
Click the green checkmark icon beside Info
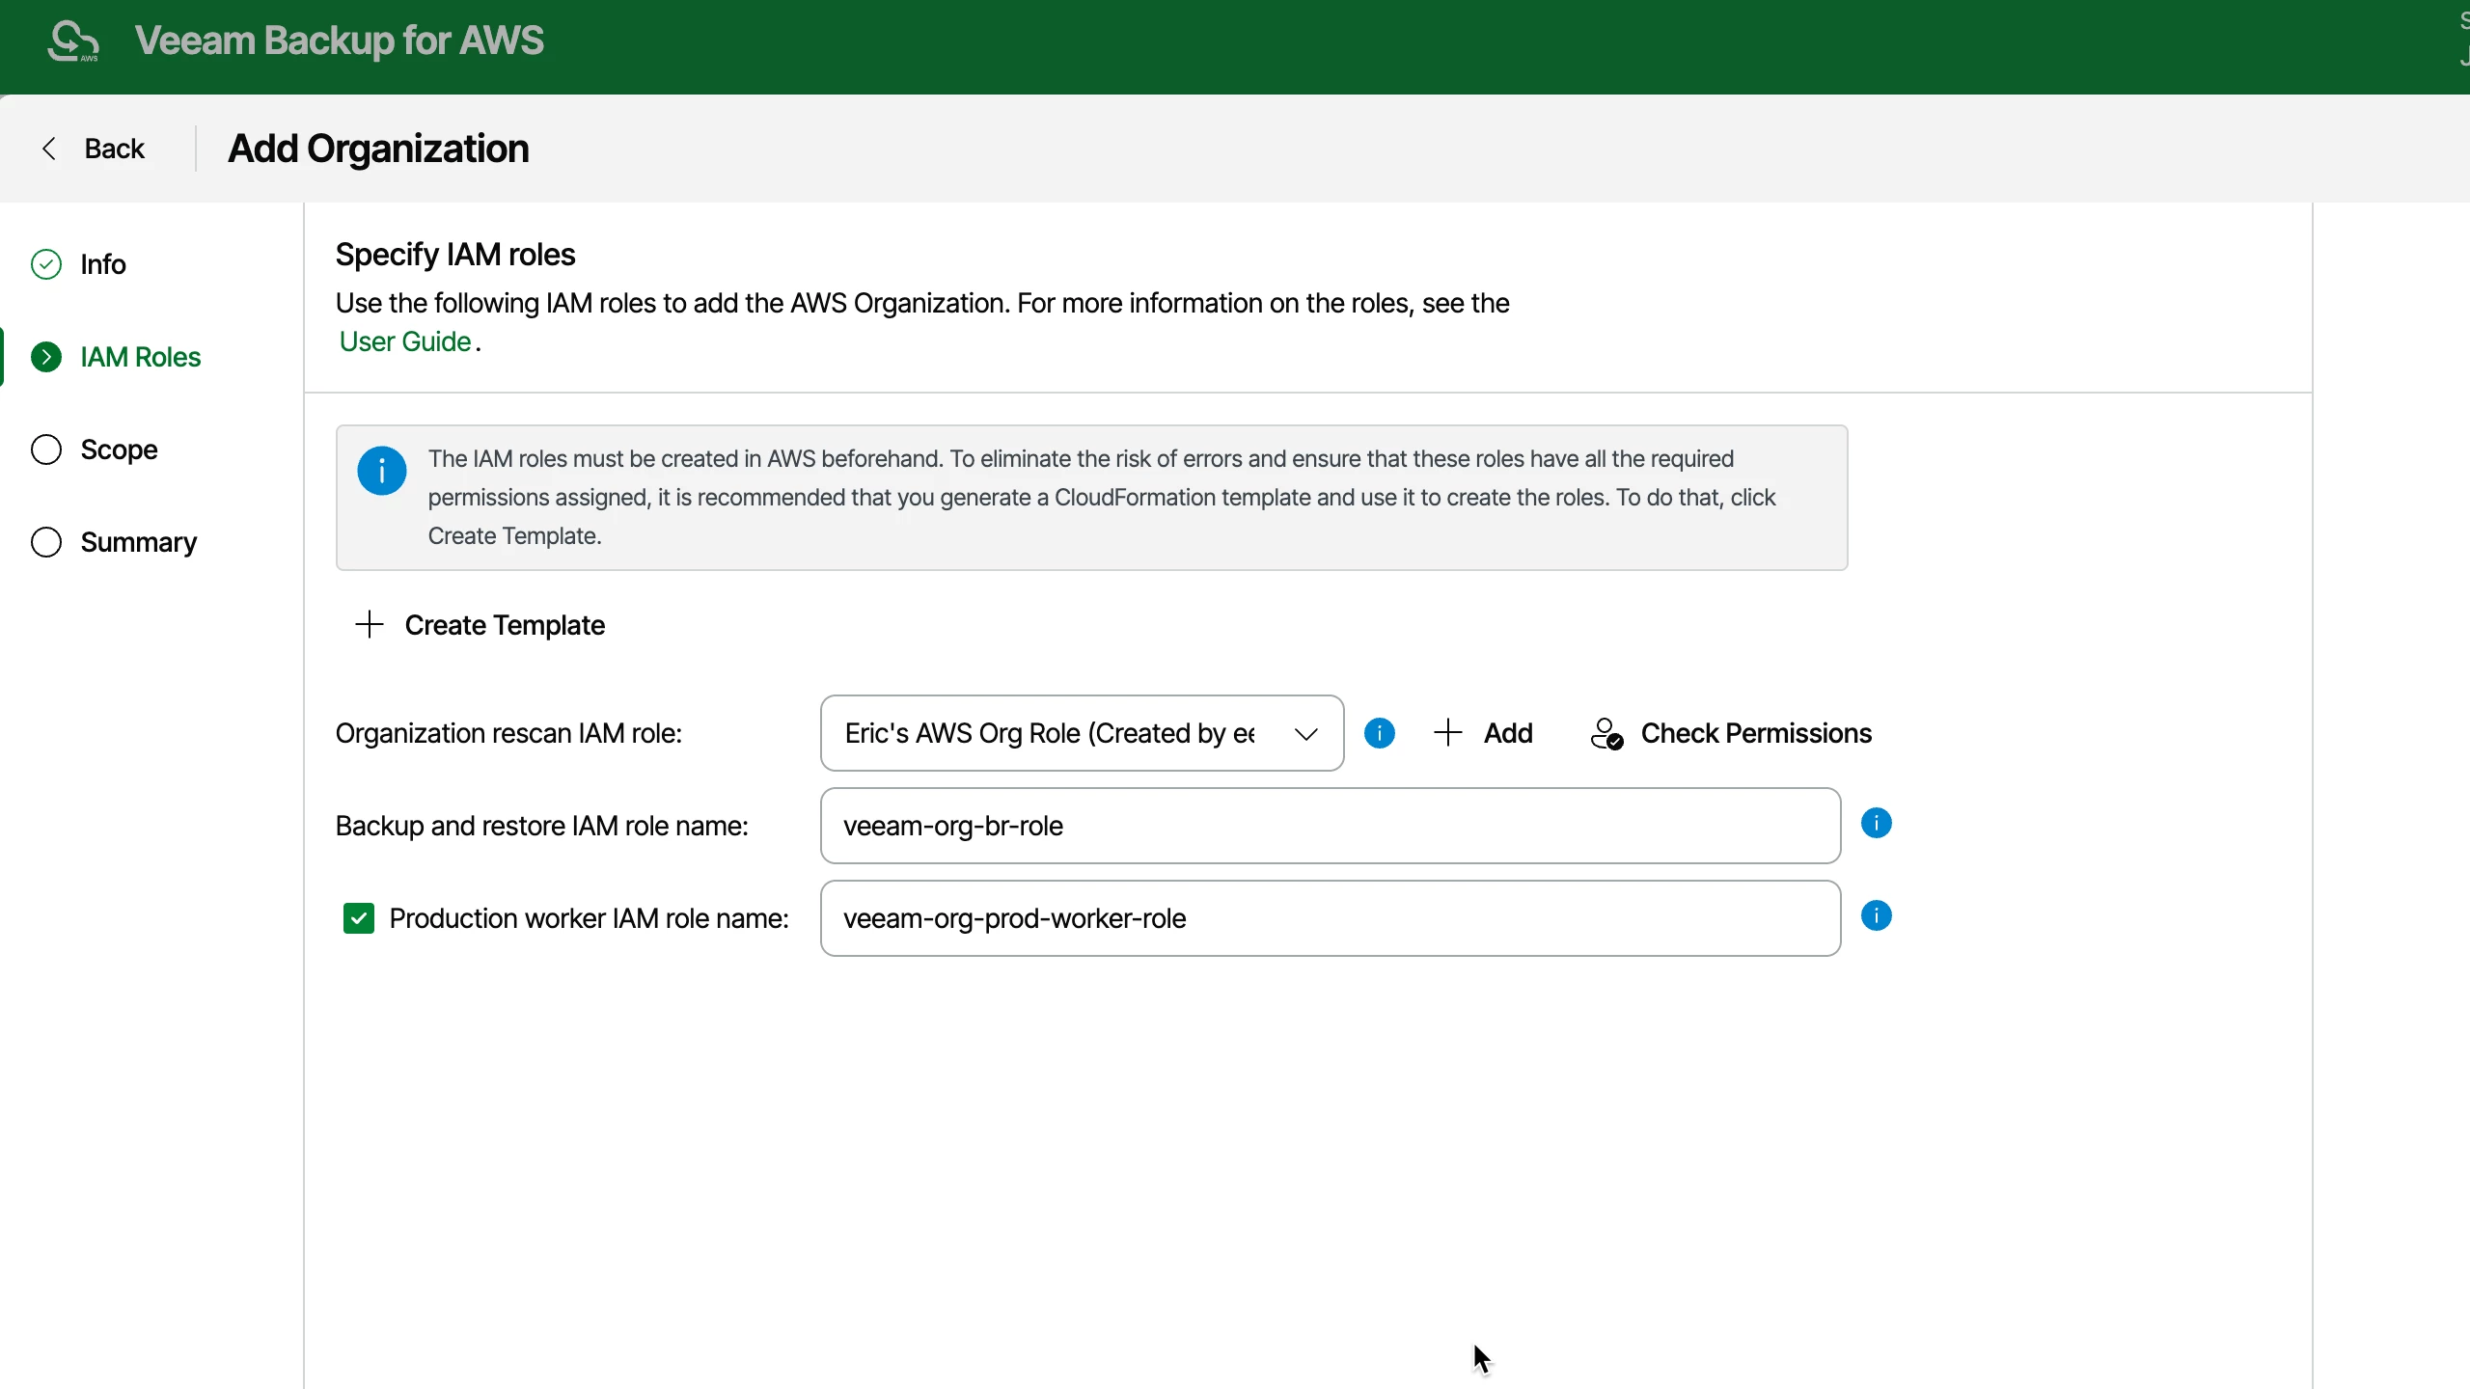pyautogui.click(x=46, y=264)
